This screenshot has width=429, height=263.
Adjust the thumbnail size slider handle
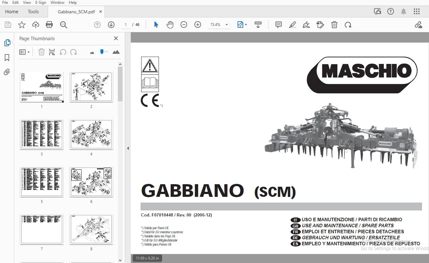point(102,52)
